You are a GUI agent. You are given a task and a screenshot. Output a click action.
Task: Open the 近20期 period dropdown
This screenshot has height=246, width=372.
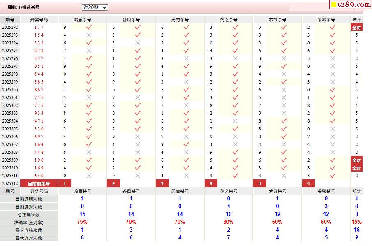(x=95, y=7)
